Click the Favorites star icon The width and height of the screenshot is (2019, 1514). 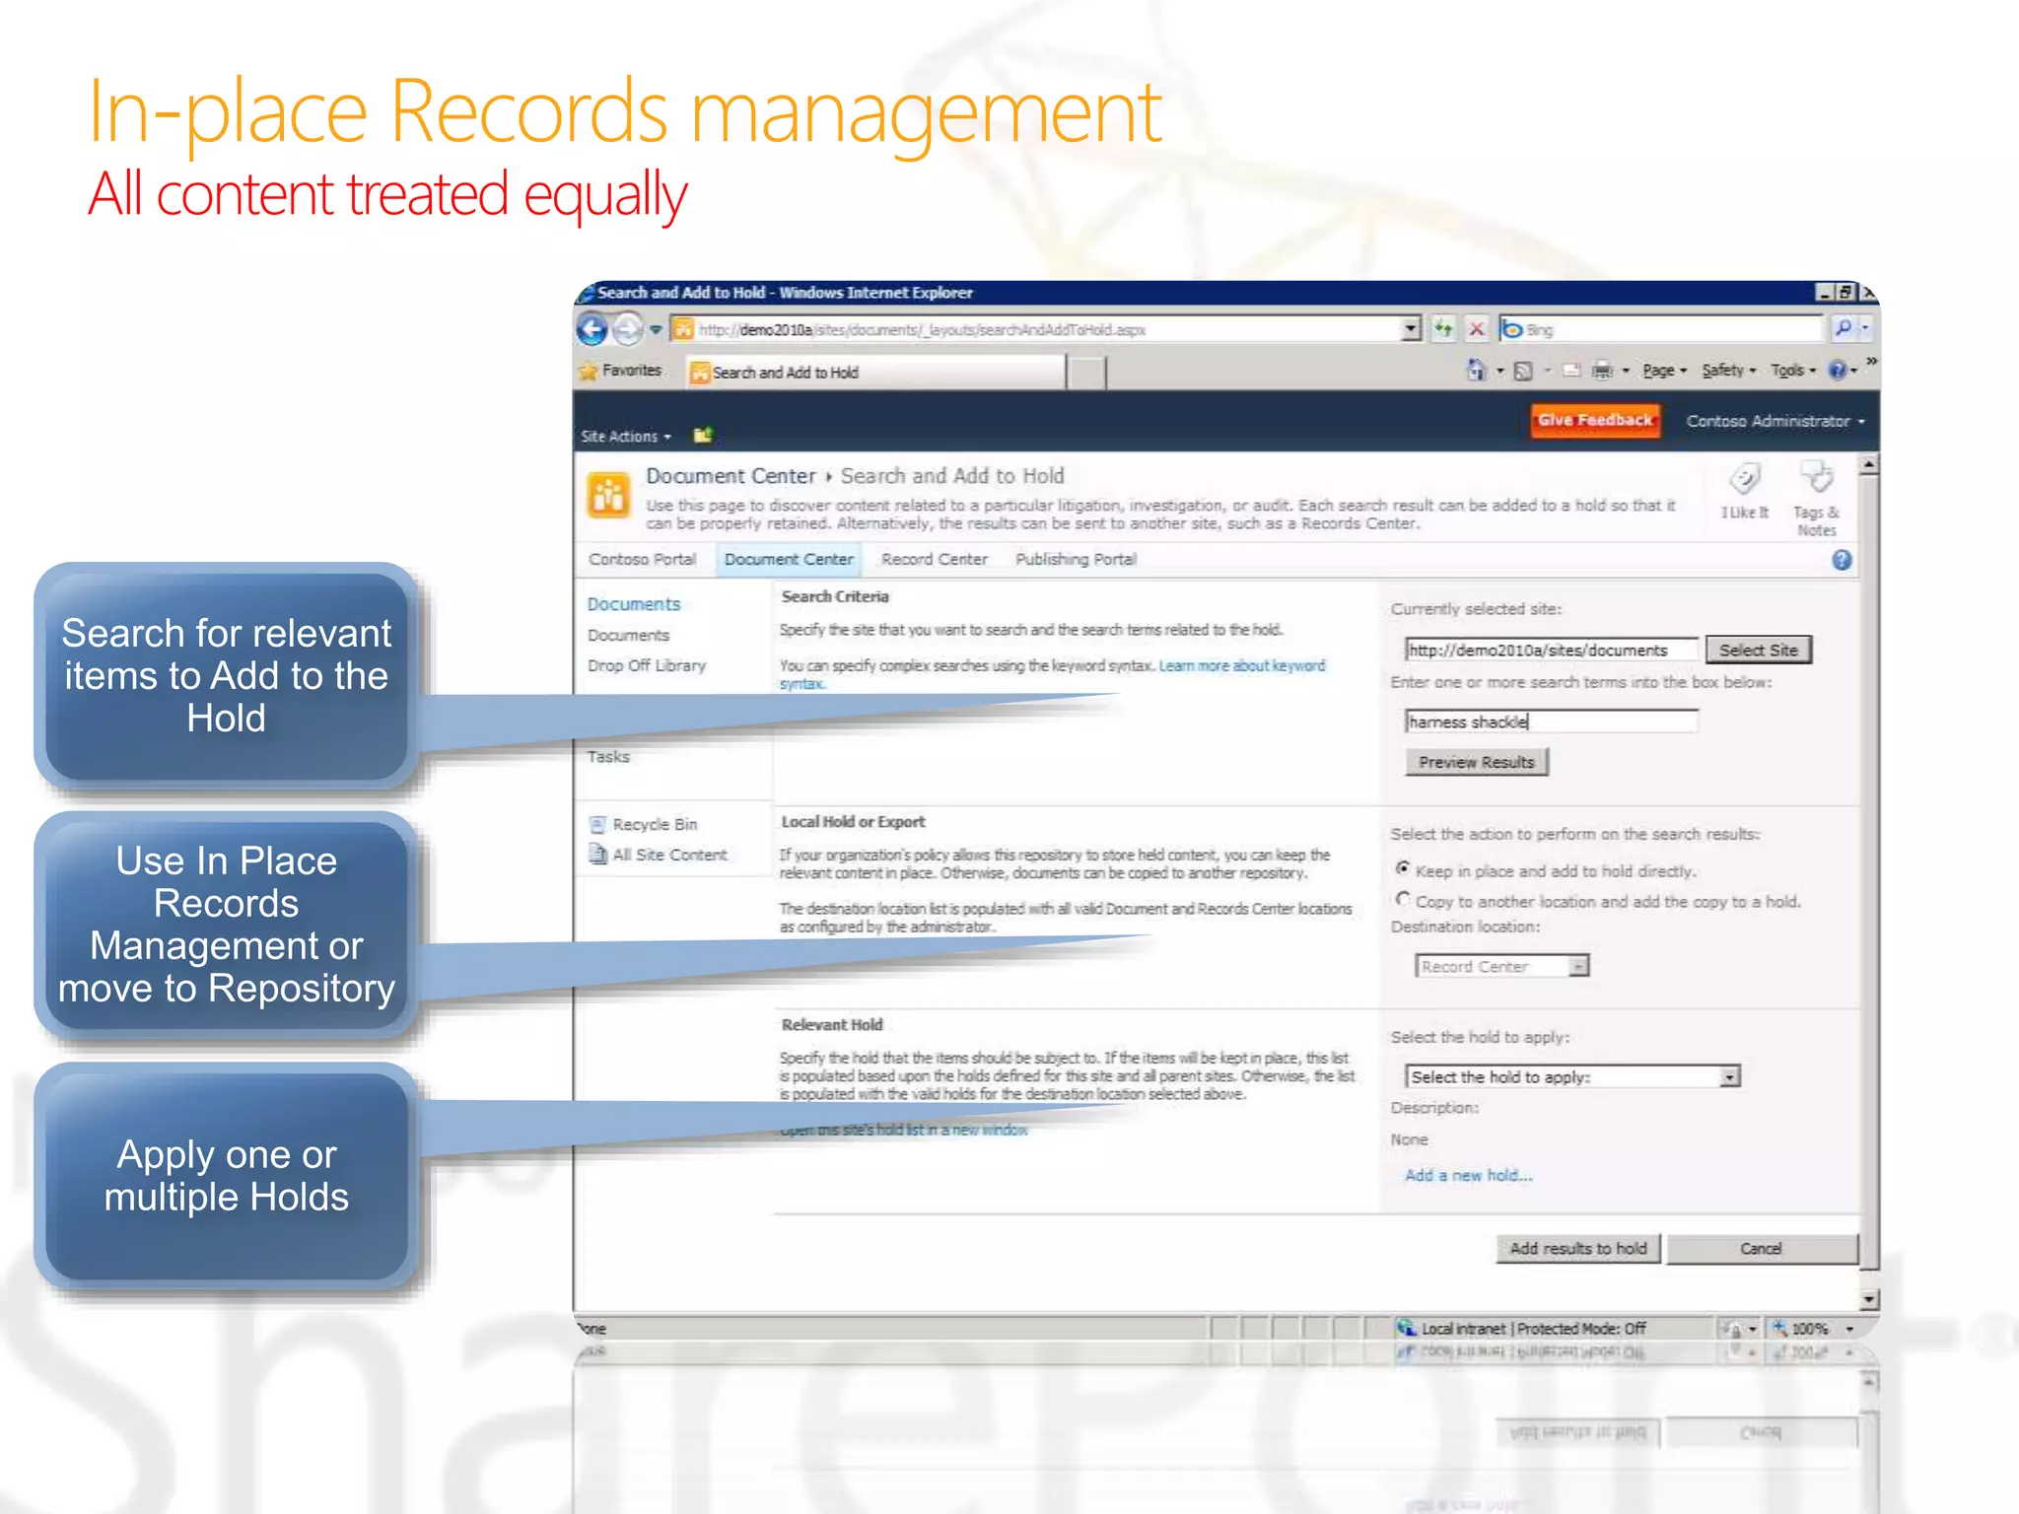(590, 372)
